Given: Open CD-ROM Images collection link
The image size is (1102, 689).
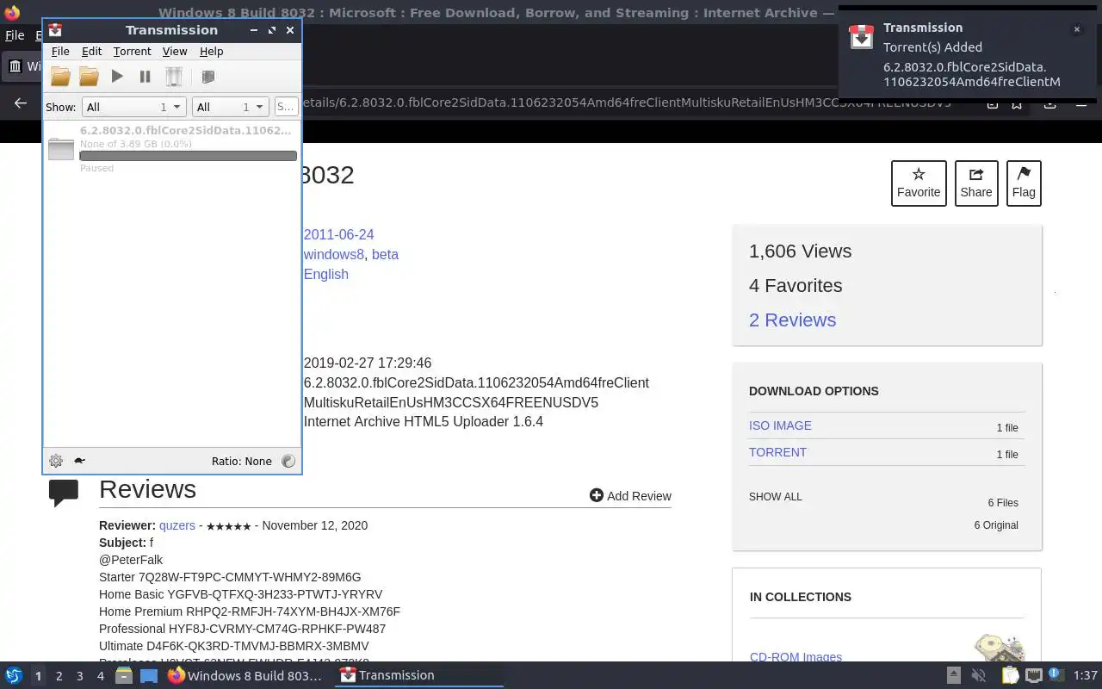Looking at the screenshot, I should click(796, 656).
